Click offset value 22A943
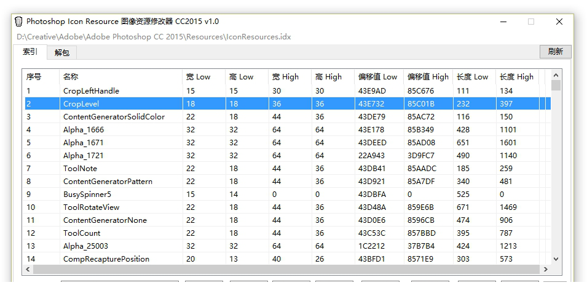Screen dimensions: 587x293 371,156
